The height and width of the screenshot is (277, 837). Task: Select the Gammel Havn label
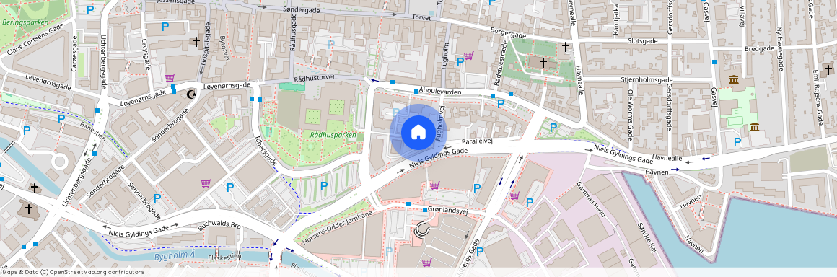point(590,199)
